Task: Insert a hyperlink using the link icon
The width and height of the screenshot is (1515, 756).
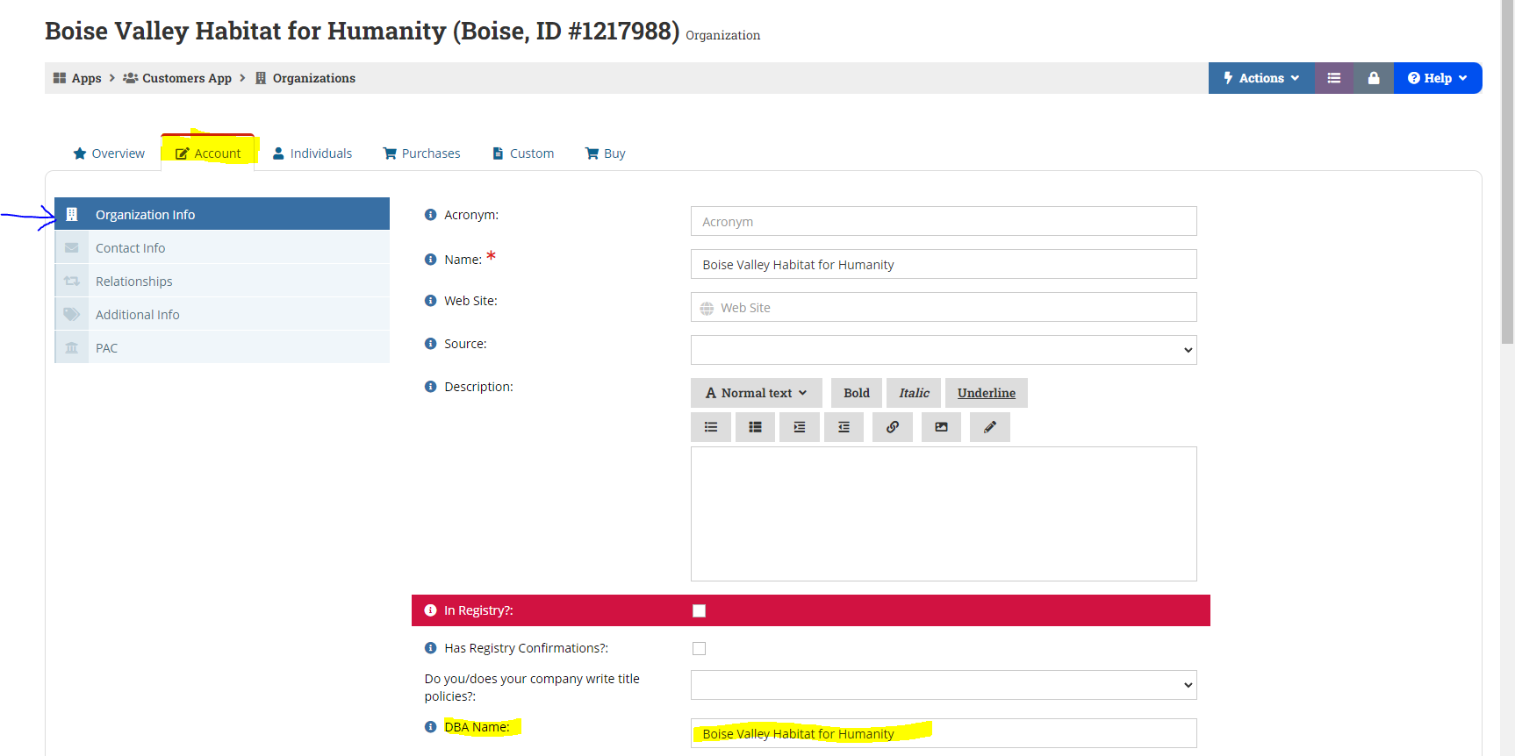Action: 893,427
